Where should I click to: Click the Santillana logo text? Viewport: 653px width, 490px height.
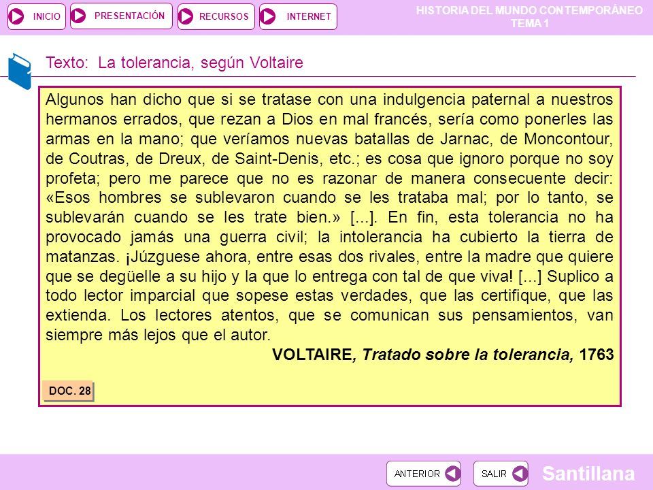(x=588, y=474)
